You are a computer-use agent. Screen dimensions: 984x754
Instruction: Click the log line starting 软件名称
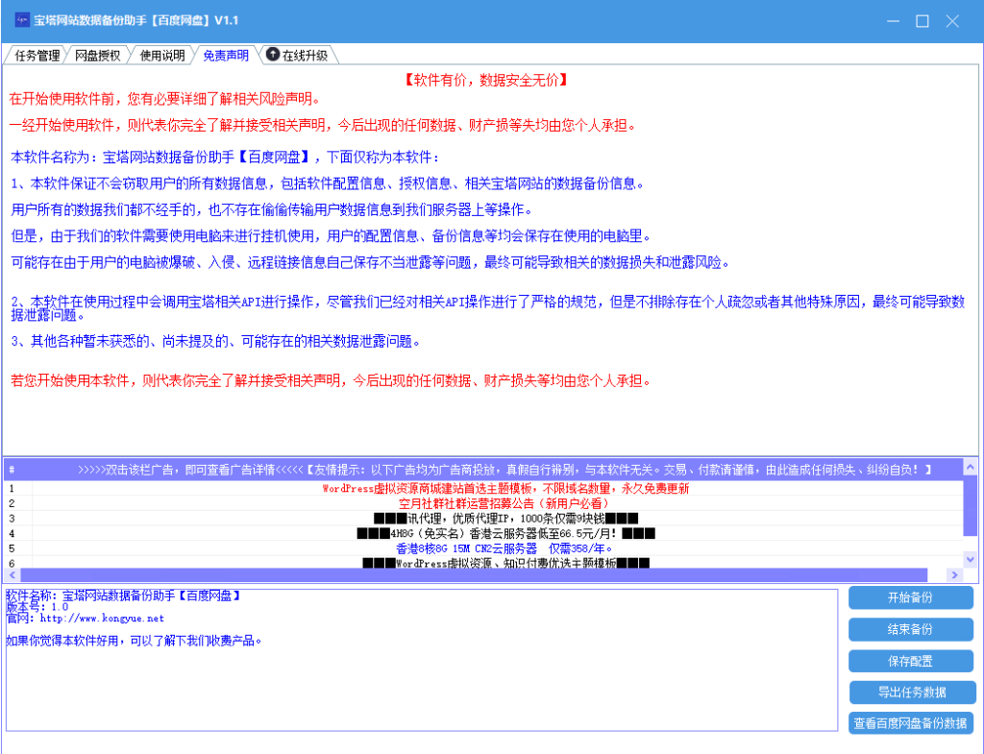click(124, 596)
